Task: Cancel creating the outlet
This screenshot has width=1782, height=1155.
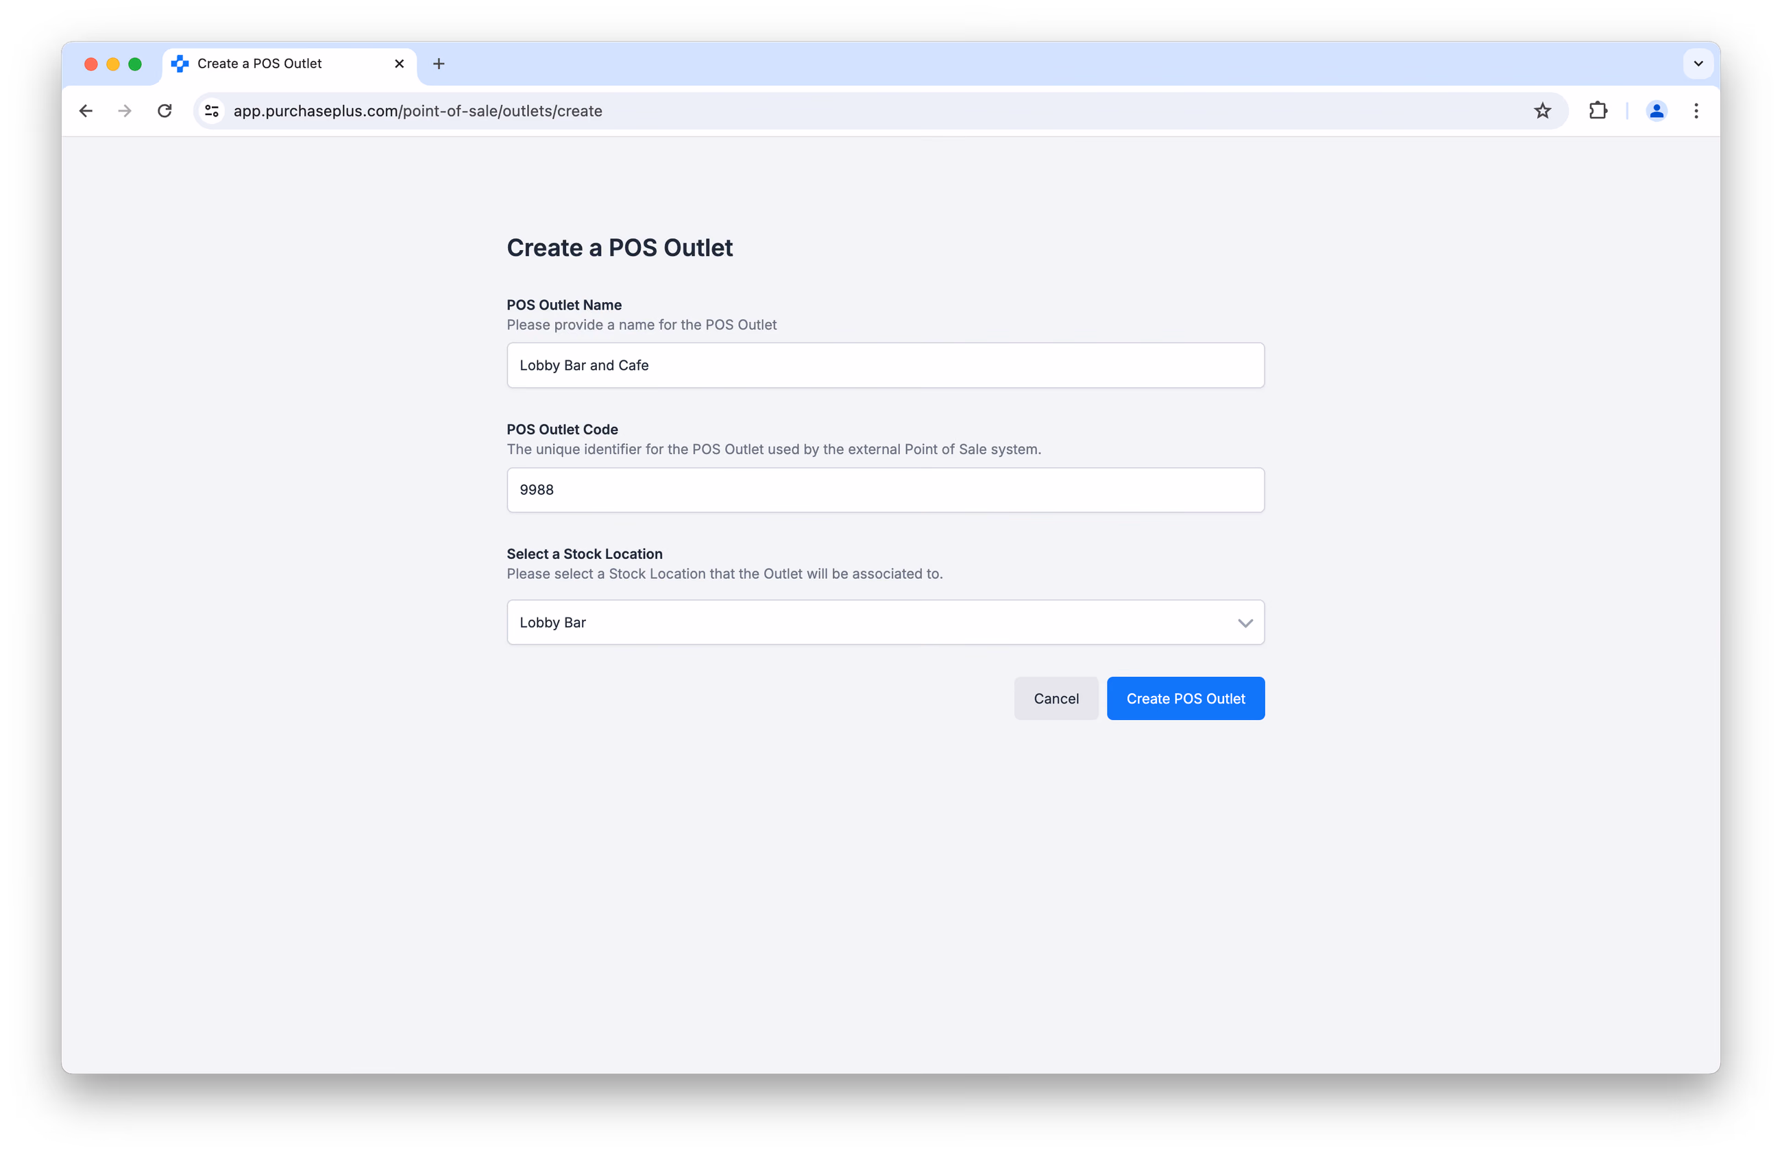Action: [1055, 698]
